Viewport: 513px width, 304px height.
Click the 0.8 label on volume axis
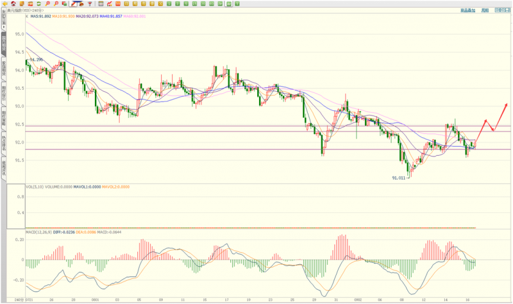click(21, 197)
